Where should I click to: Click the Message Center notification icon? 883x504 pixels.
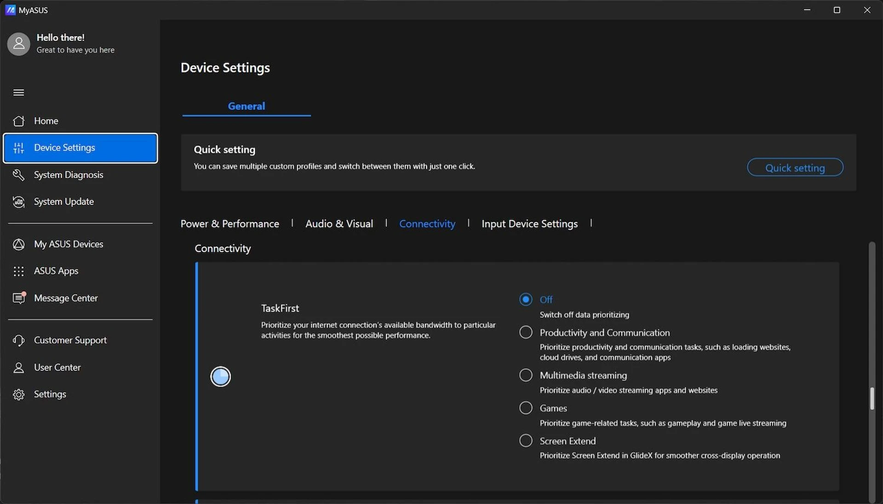coord(19,298)
